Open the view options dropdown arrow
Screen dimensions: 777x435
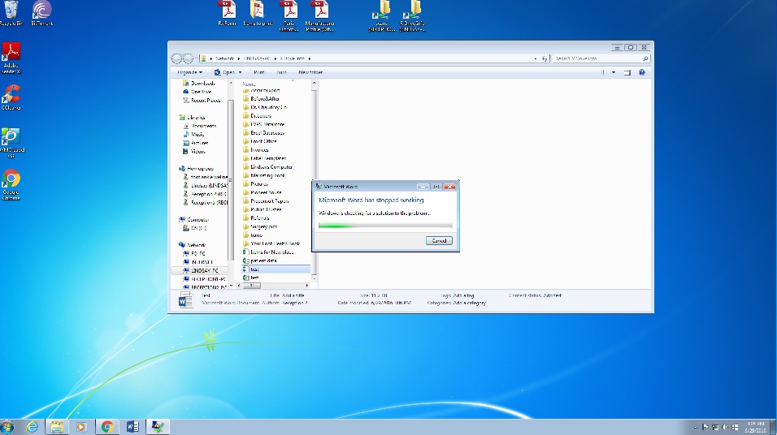pos(614,72)
